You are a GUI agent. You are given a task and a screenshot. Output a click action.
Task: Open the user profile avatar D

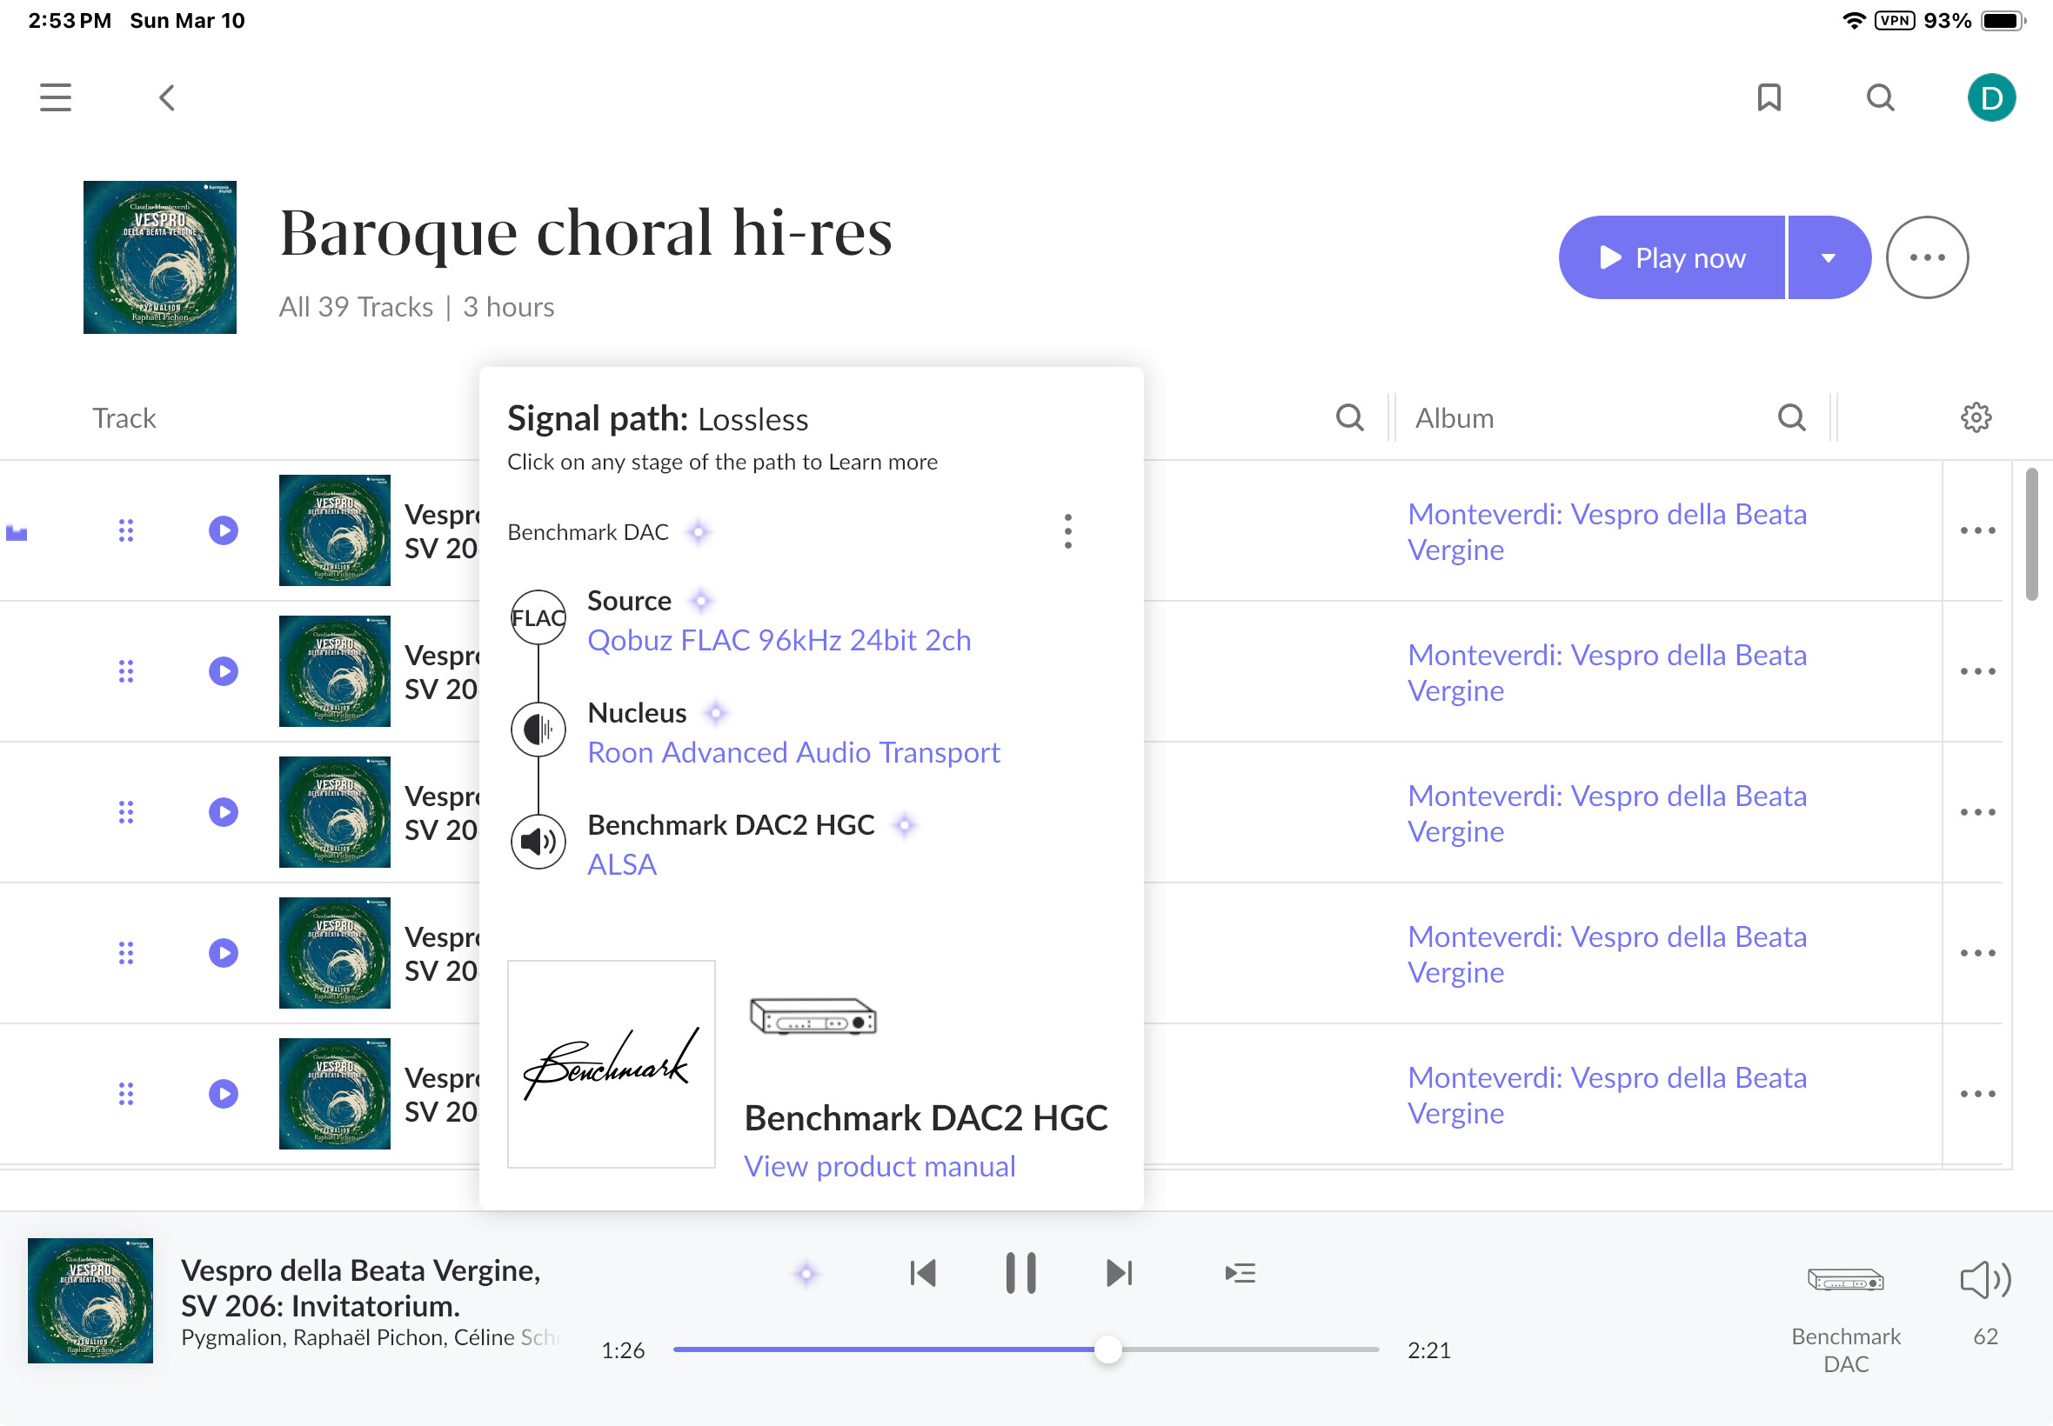(x=1991, y=97)
